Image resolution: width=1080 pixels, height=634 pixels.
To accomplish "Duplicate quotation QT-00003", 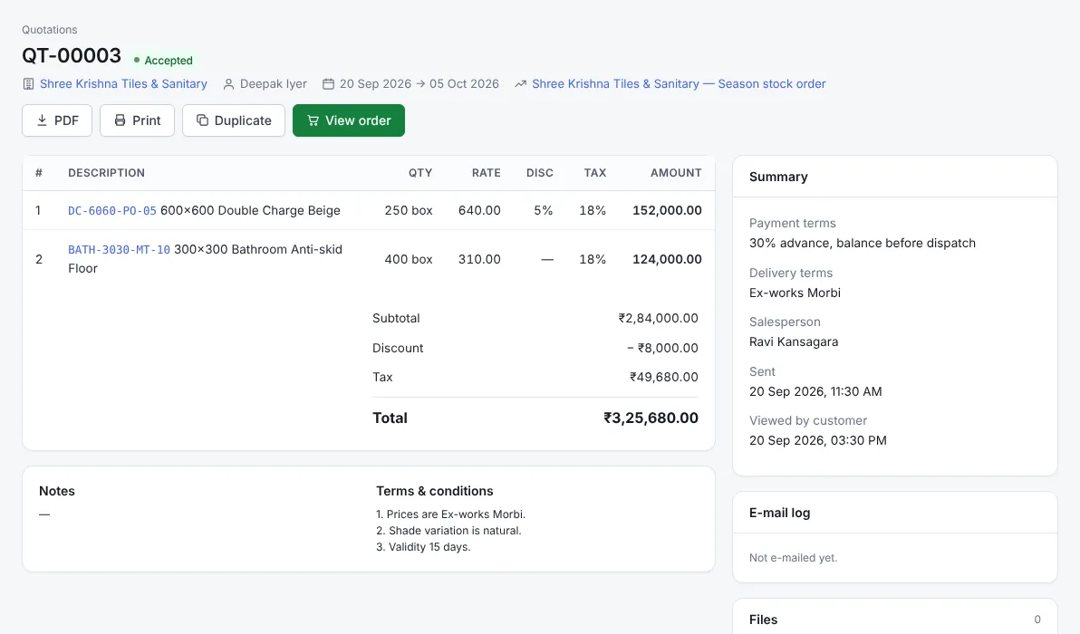I will tap(234, 120).
